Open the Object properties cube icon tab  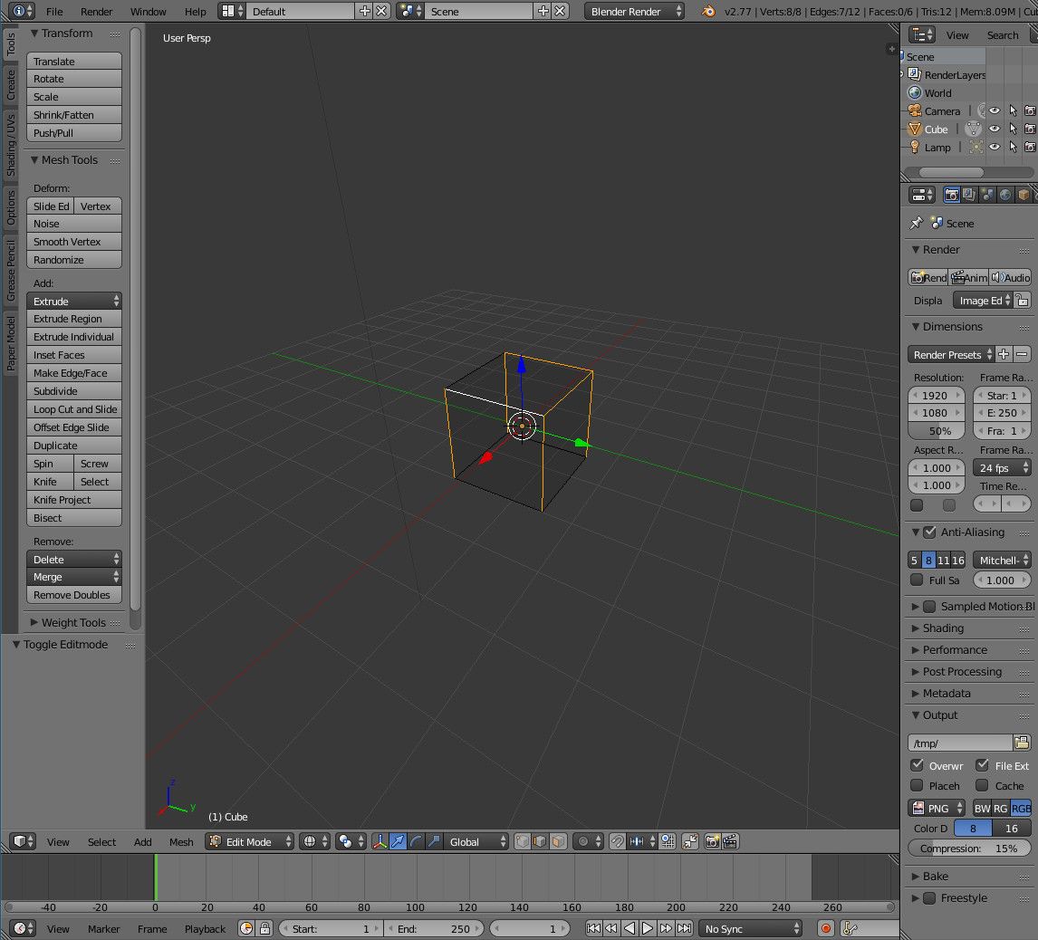coord(1024,195)
